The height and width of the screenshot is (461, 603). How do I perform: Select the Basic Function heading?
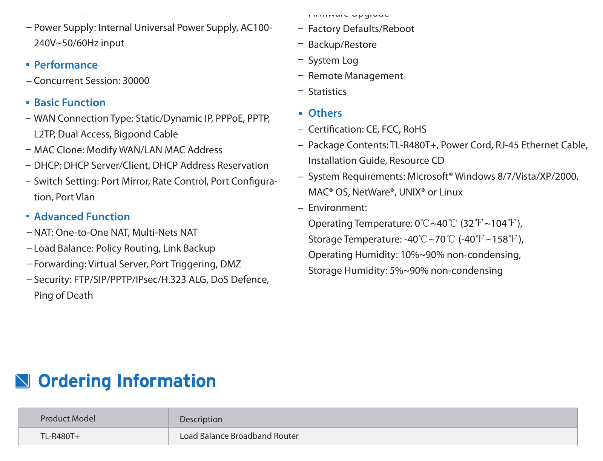tap(70, 102)
